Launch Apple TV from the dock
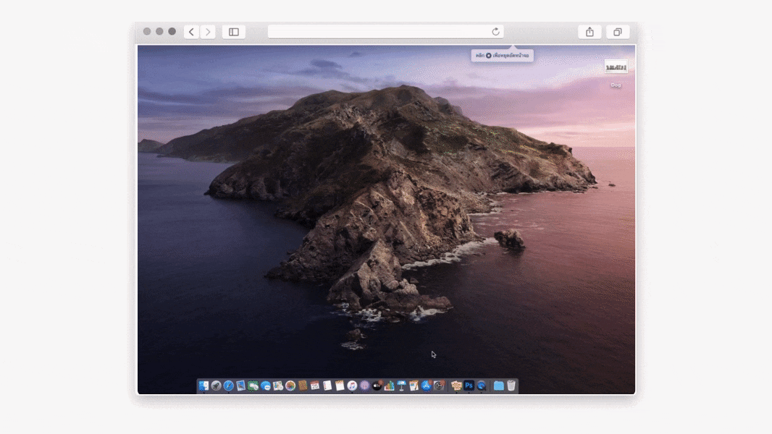Screen dimensions: 772x434 [x=377, y=386]
